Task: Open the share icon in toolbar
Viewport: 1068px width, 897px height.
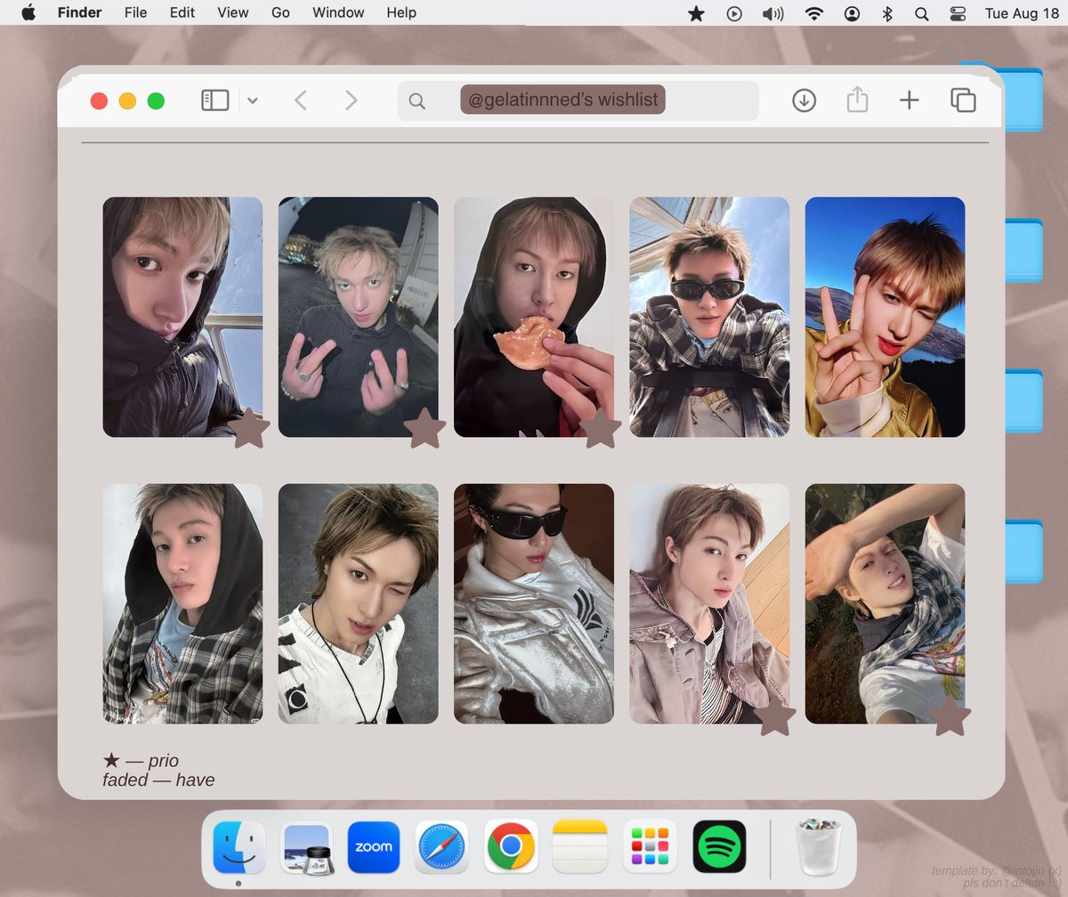Action: click(857, 100)
